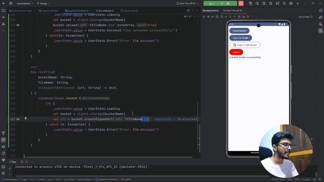Click the 'Connected to process 4750' console line
The width and height of the screenshot is (324, 182).
pos(83,167)
